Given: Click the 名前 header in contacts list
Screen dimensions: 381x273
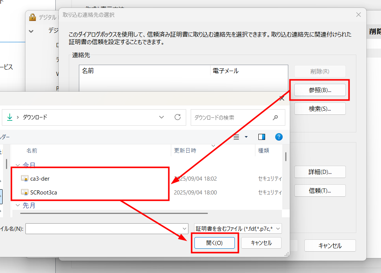Looking at the screenshot, I should pos(88,71).
